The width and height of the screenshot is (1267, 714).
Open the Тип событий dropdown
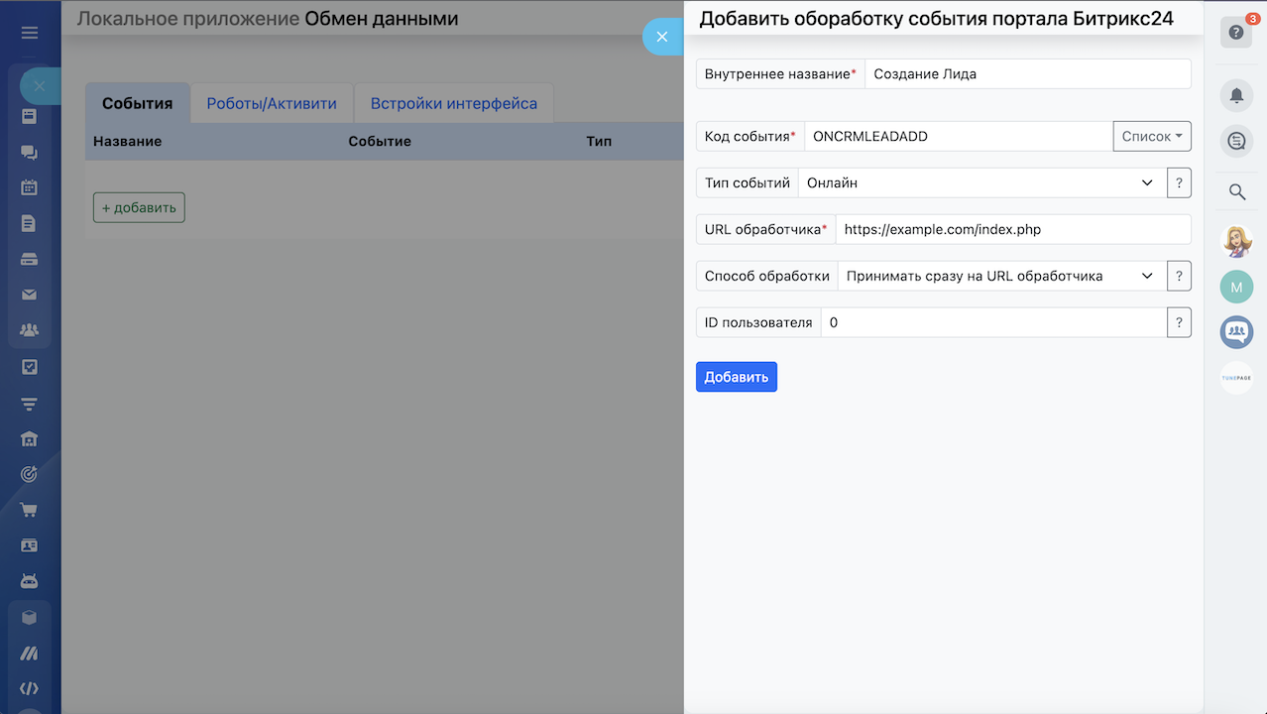[980, 182]
